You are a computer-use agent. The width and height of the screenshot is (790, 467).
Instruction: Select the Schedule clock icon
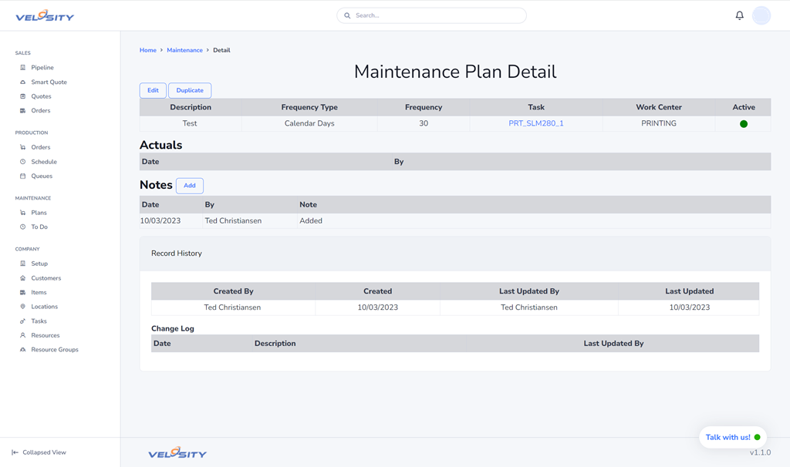tap(22, 162)
